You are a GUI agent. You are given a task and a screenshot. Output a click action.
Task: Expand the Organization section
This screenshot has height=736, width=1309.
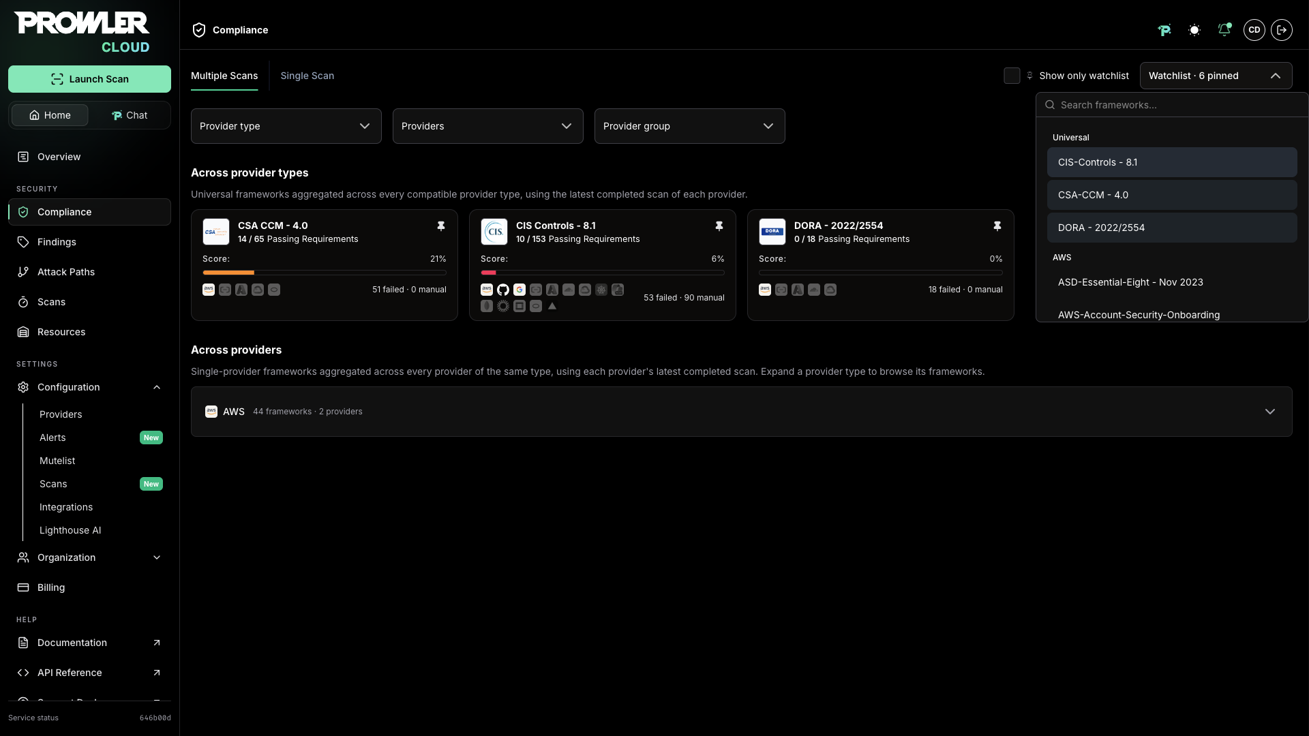(x=89, y=557)
